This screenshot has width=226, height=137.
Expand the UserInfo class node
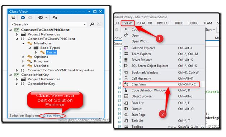click(x=23, y=66)
